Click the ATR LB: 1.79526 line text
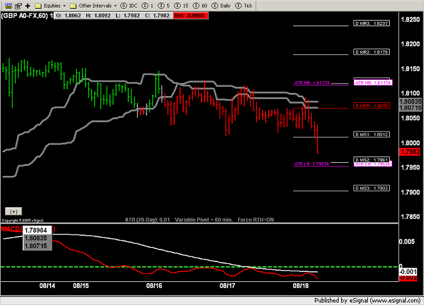Screen dimensions: 424x305 point(312,163)
